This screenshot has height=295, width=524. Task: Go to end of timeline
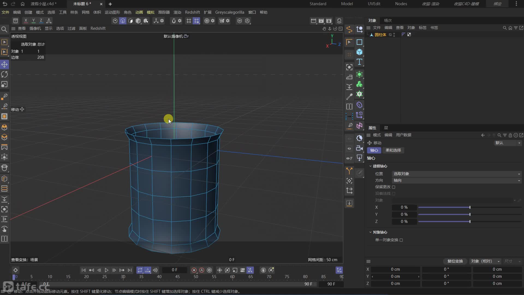pos(130,270)
